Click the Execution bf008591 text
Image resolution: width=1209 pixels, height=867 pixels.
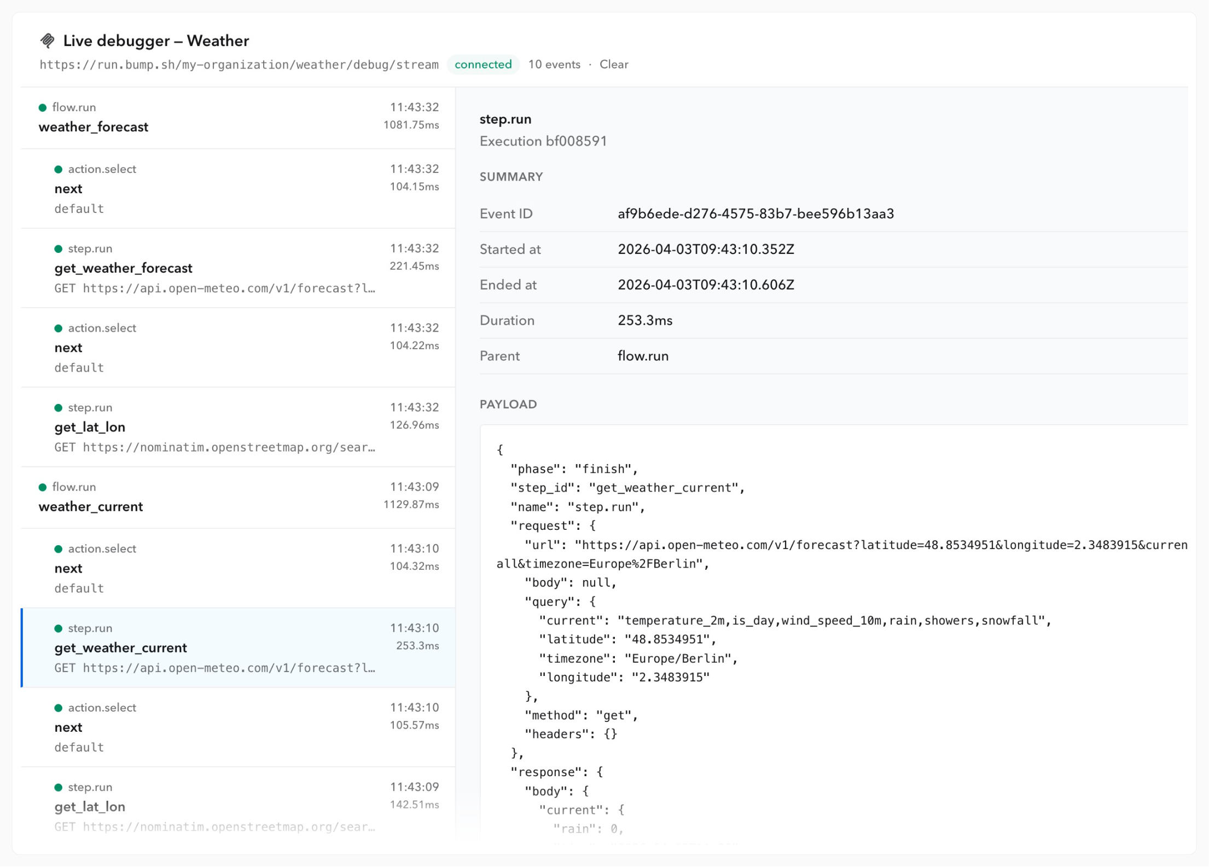(543, 141)
